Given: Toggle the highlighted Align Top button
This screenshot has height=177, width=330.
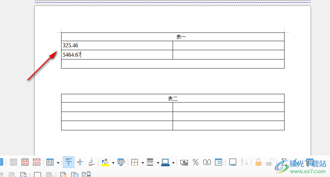Looking at the screenshot, I should pyautogui.click(x=69, y=162).
